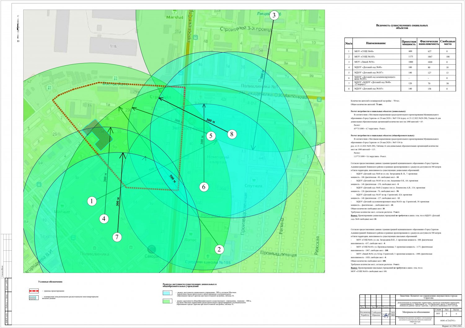Click the free places value '50'
465x328 pixels.
[x=447, y=84]
